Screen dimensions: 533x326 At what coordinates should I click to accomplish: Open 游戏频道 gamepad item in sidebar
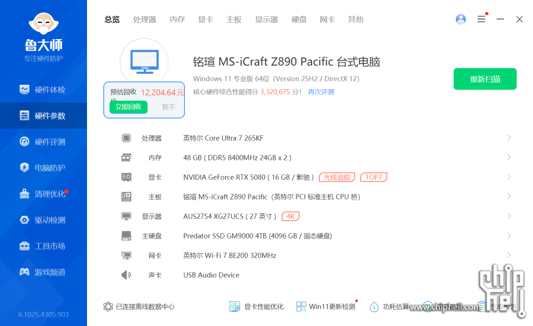(44, 272)
